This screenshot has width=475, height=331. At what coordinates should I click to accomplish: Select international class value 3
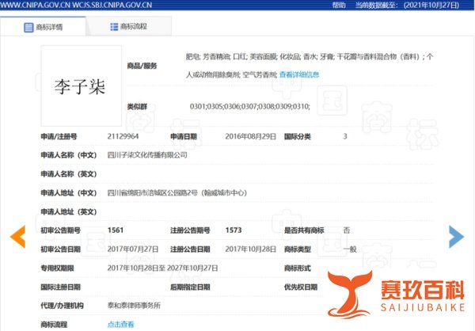coord(345,136)
